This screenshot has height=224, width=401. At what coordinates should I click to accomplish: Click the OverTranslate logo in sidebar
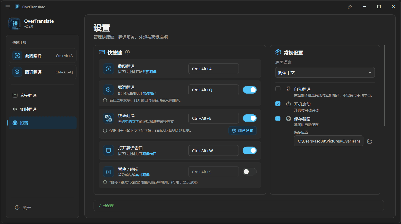point(14,24)
